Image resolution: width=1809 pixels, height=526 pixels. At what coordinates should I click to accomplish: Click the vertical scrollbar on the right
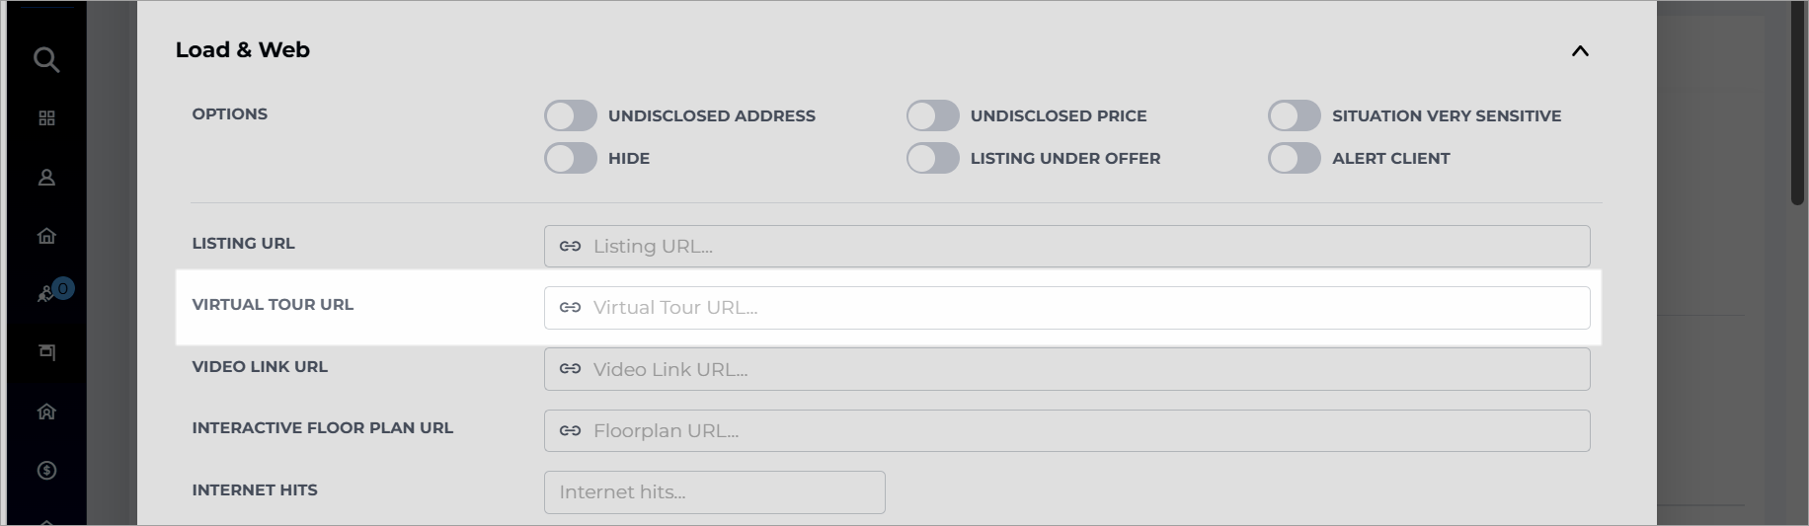click(x=1798, y=104)
